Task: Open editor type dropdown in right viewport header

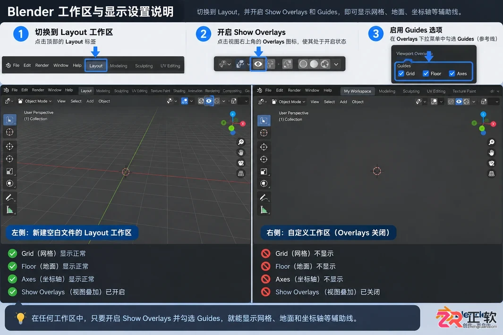Action: pos(262,102)
